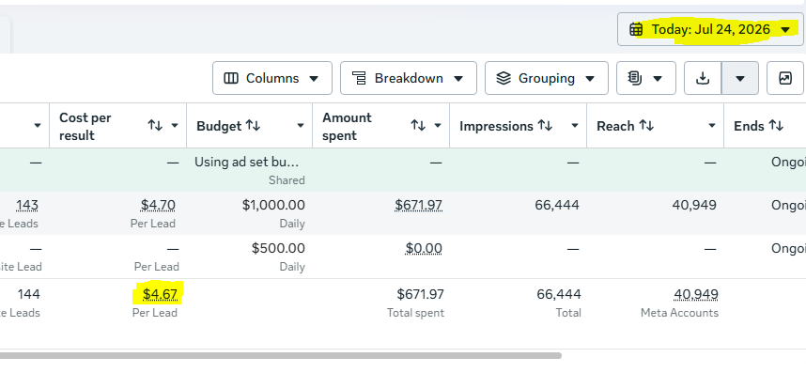Open the reports document icon dropdown

coord(646,78)
